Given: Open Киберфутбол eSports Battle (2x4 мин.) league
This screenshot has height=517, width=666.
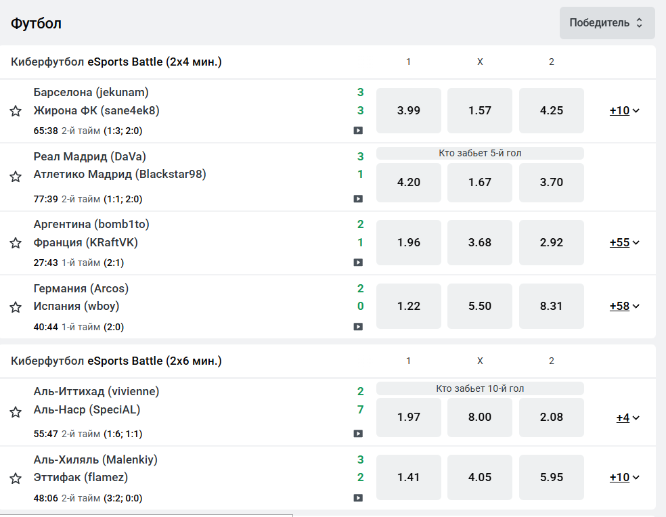Looking at the screenshot, I should coord(116,62).
